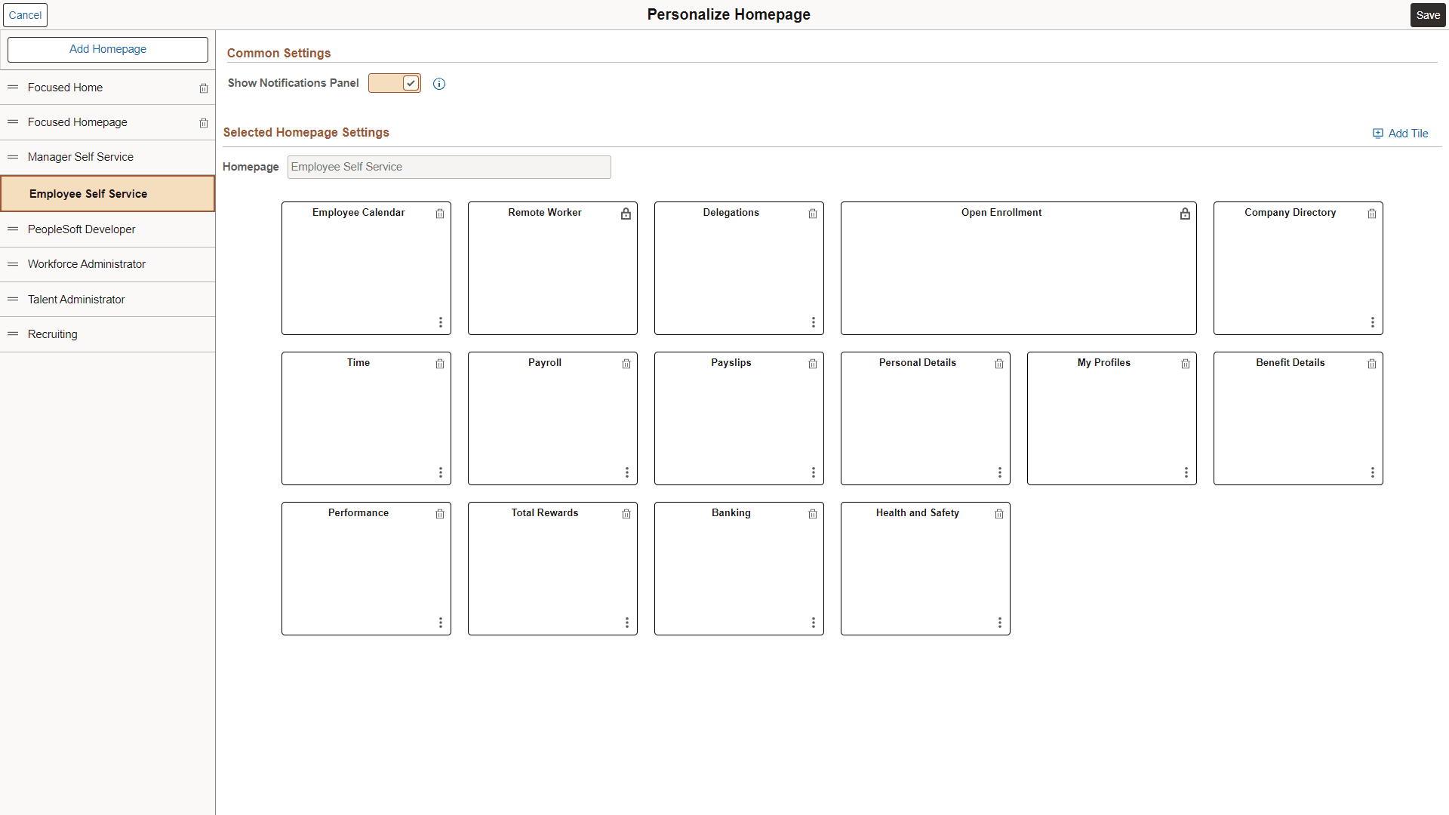Click the drag handle beside Manager Self Service
This screenshot has width=1449, height=815.
(x=13, y=157)
